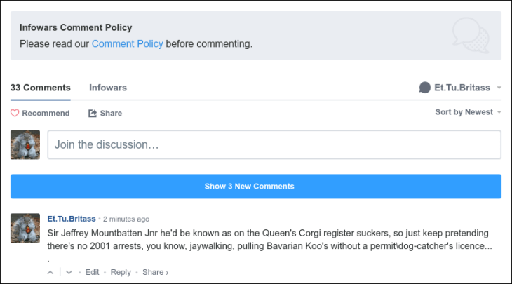Click the user avatar beside the discussion box
Screen dimensions: 512x284
[x=25, y=144]
